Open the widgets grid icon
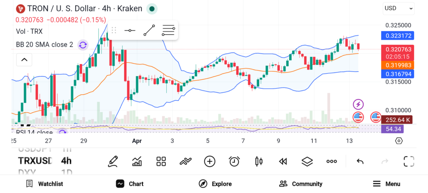This screenshot has width=428, height=193. 161,161
